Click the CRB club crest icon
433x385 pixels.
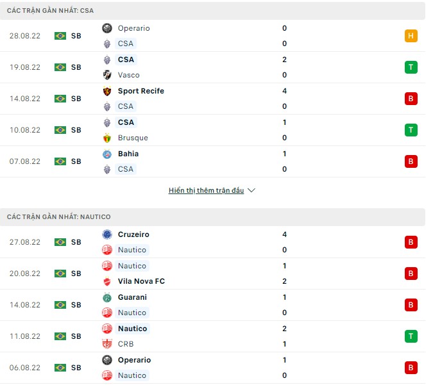click(107, 344)
